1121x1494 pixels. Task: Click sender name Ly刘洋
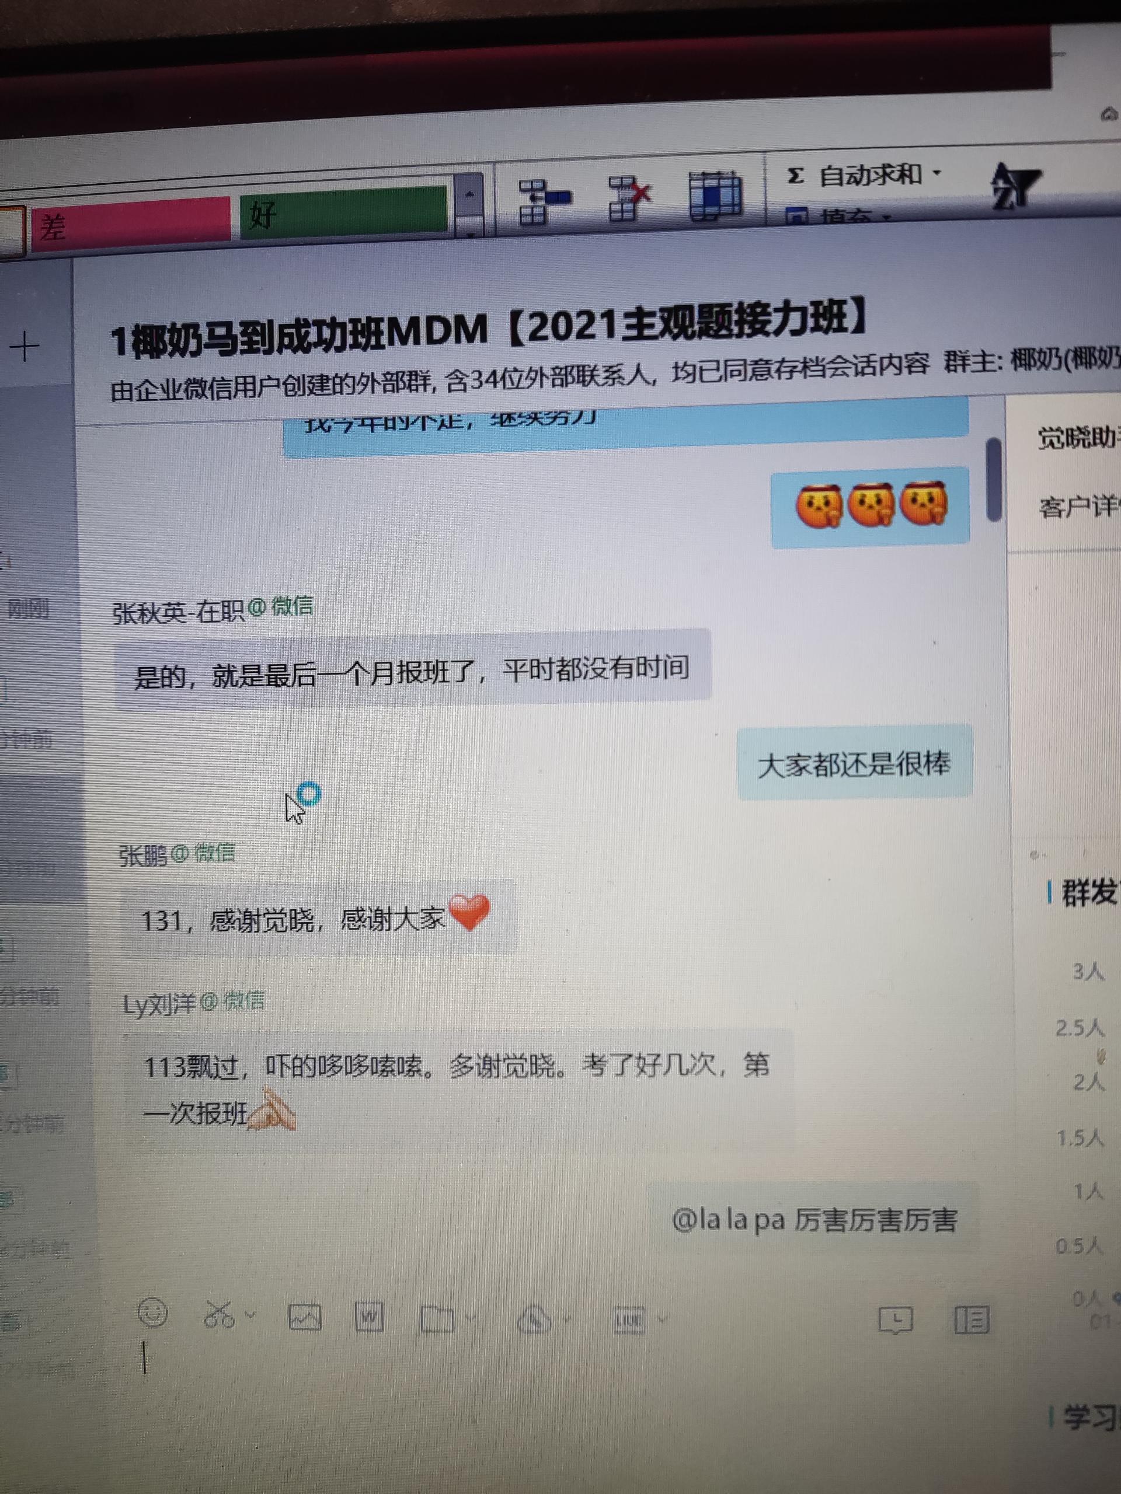click(159, 1004)
